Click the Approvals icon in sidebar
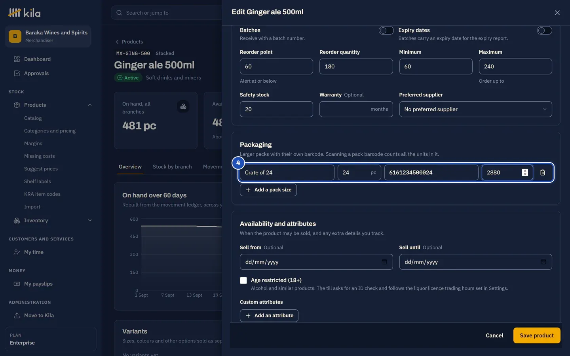Image resolution: width=570 pixels, height=356 pixels. tap(17, 73)
